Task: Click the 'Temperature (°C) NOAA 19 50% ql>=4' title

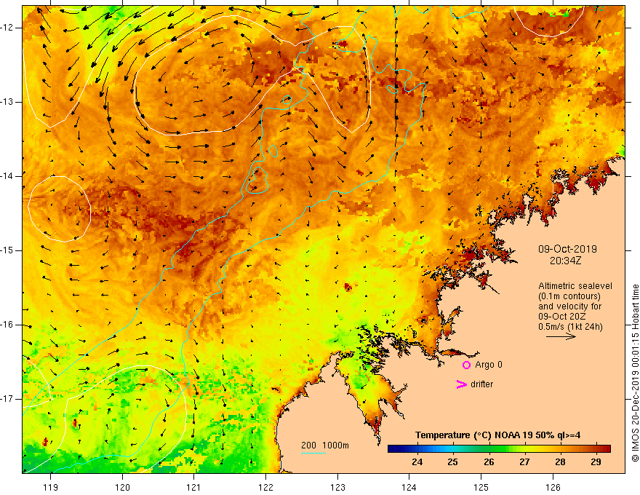Action: click(x=498, y=435)
